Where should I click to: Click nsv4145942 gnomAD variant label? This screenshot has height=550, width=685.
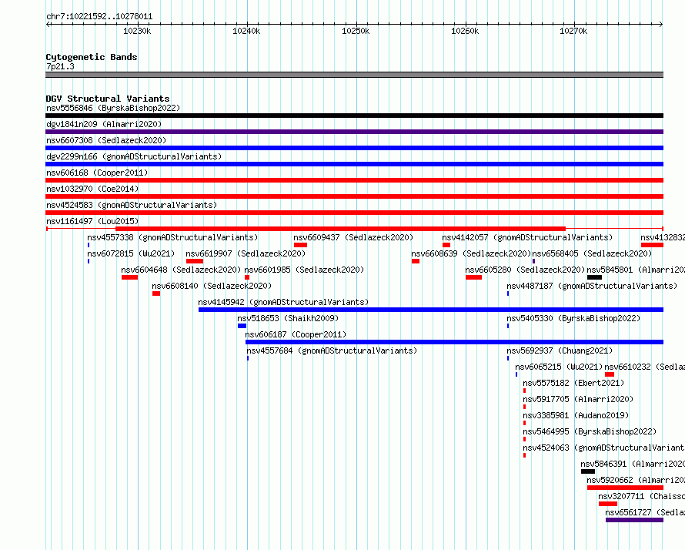[283, 302]
